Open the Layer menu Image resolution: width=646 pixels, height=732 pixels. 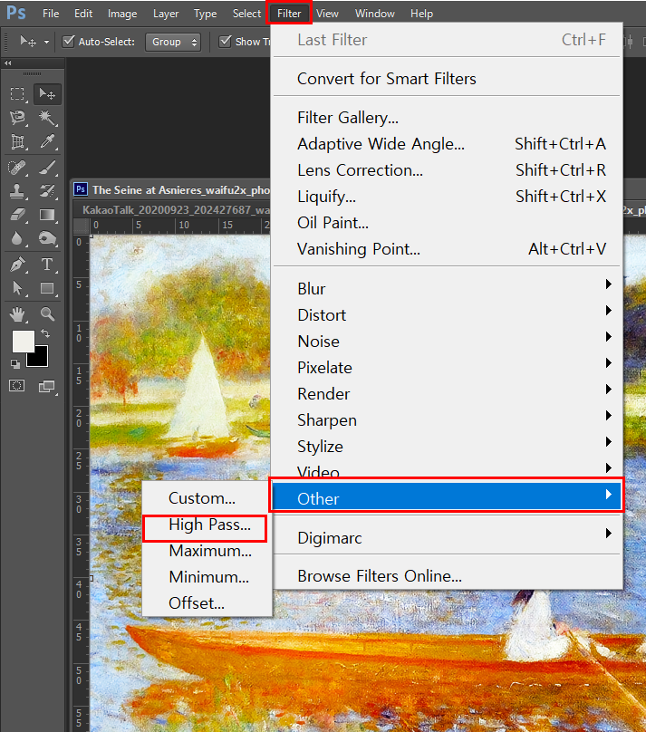pos(166,14)
